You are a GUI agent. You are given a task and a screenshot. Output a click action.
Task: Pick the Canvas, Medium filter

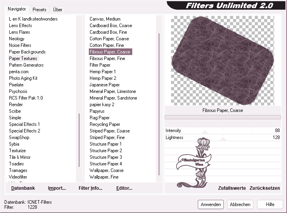tap(105, 19)
